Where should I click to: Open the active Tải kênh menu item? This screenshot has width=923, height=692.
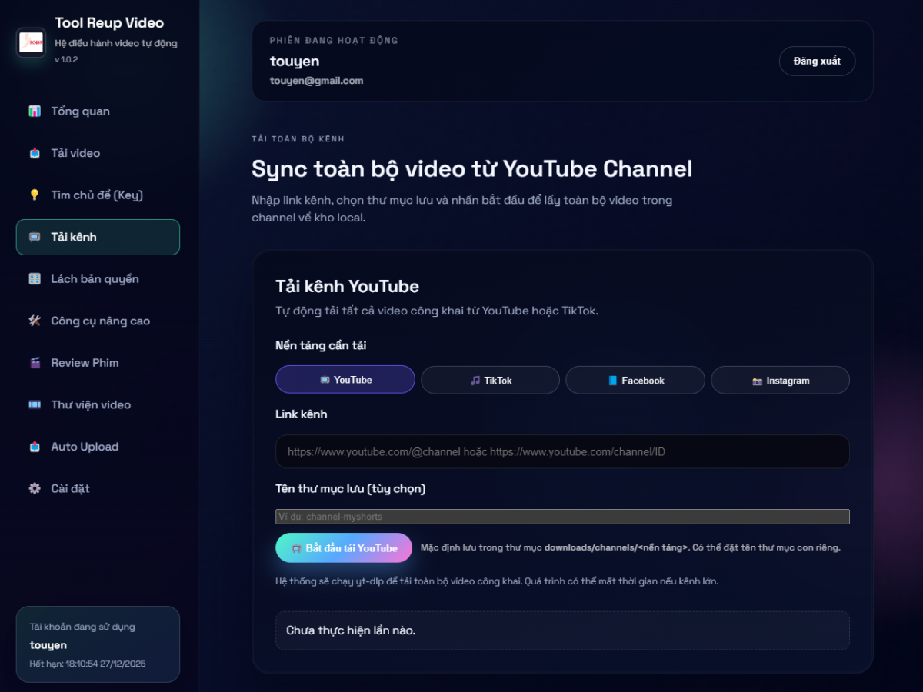coord(98,237)
